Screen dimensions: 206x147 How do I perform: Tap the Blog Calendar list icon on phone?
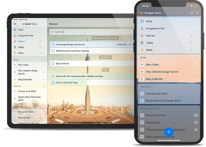pos(142,79)
